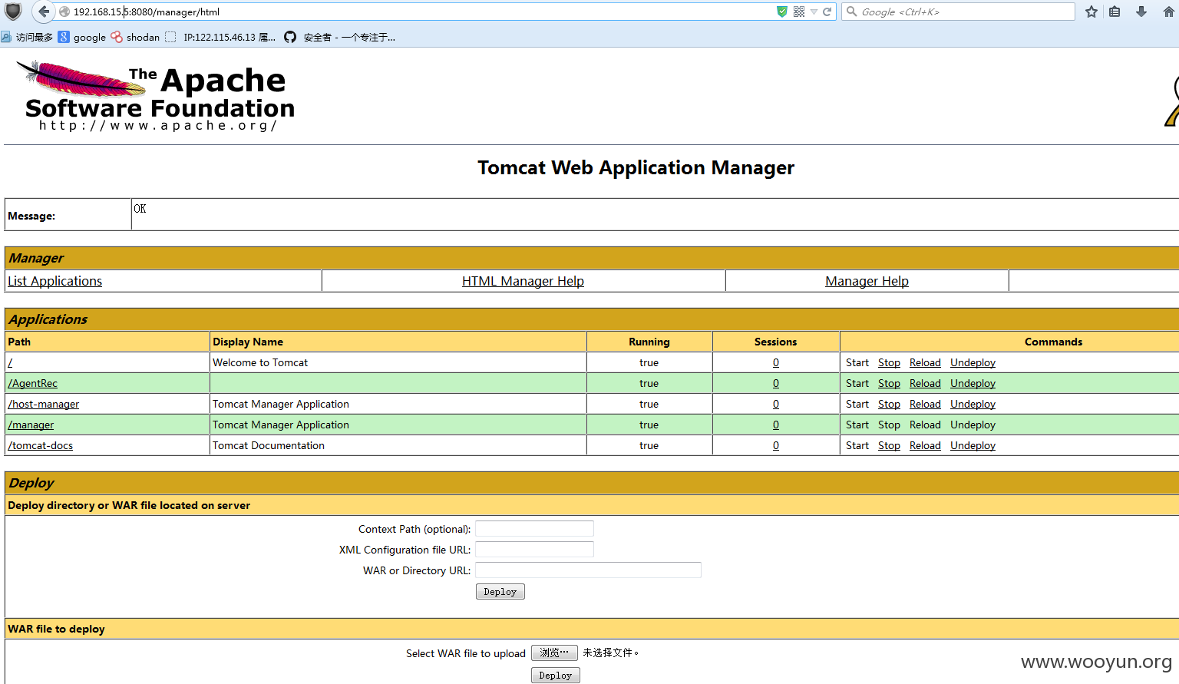The image size is (1179, 684).
Task: Click the "未选择文件" file status text
Action: coord(610,653)
